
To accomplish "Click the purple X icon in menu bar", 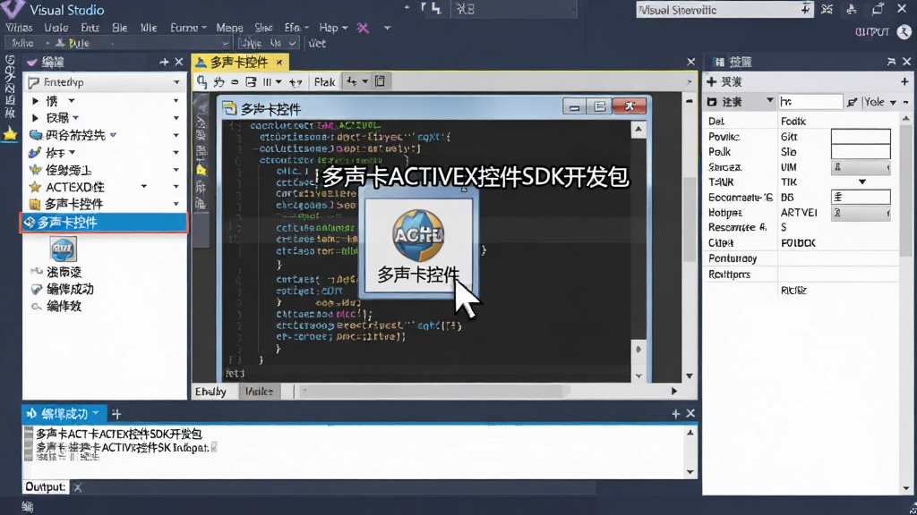I will (363, 28).
